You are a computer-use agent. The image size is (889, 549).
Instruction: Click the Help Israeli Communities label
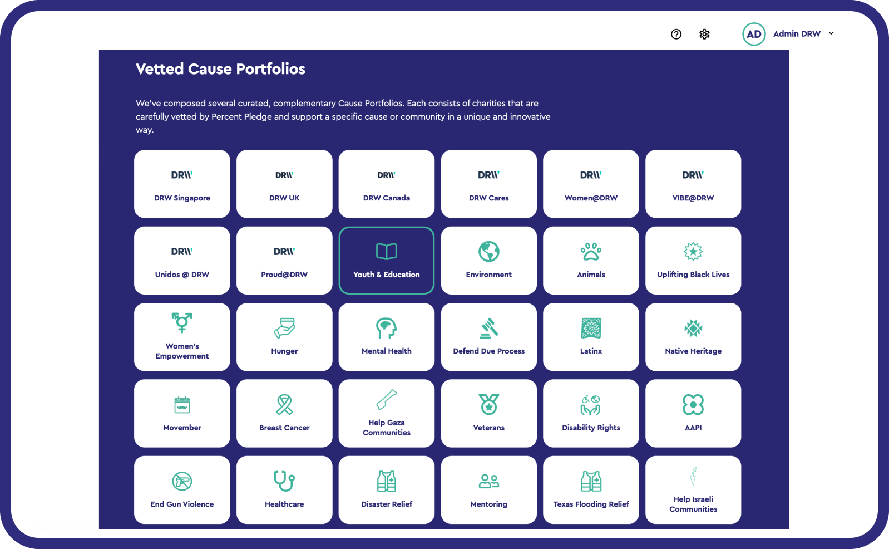click(x=693, y=504)
